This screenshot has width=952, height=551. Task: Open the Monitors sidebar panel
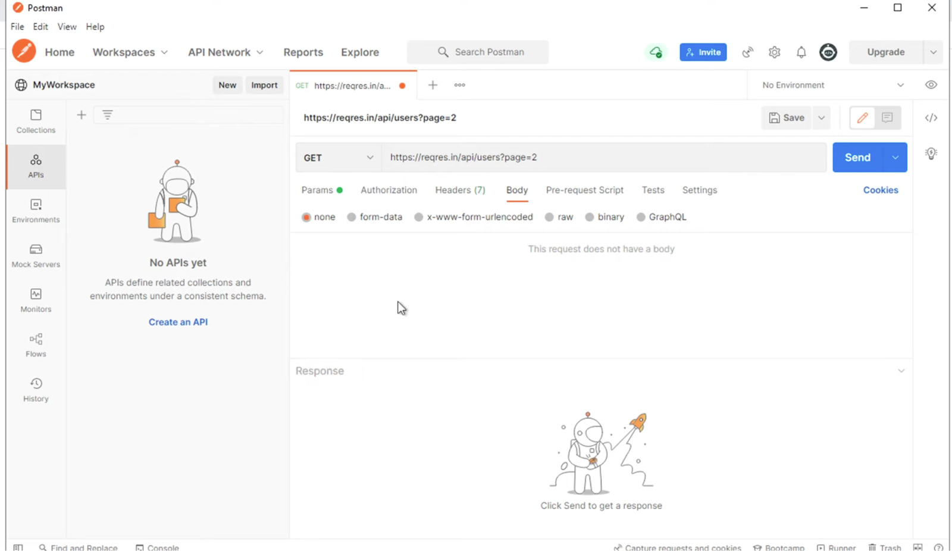pyautogui.click(x=36, y=300)
